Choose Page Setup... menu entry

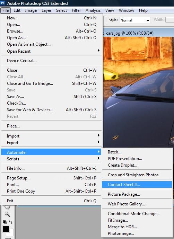point(51,178)
